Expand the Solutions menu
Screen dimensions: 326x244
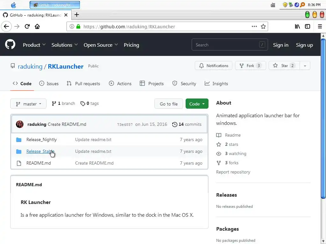click(x=64, y=45)
